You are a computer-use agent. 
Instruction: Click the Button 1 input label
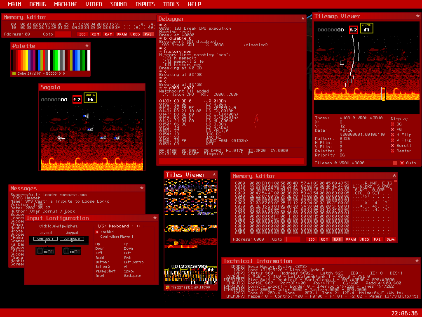point(103,262)
